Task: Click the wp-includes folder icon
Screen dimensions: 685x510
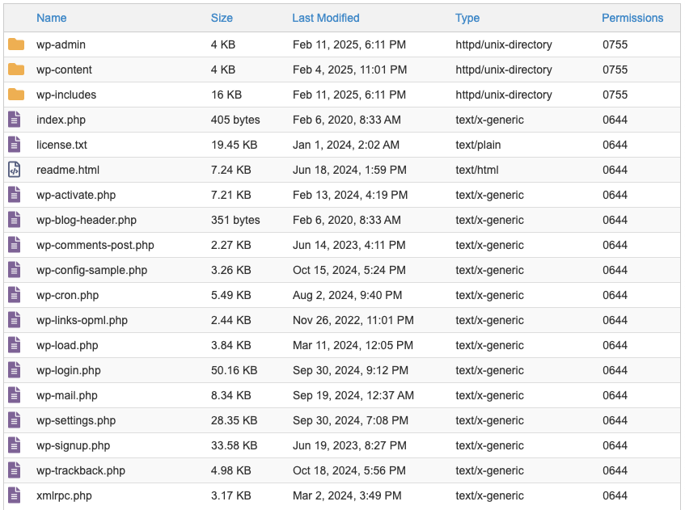Action: [x=16, y=95]
